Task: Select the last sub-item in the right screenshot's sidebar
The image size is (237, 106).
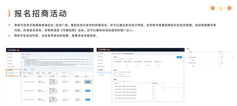Action: tap(102, 75)
